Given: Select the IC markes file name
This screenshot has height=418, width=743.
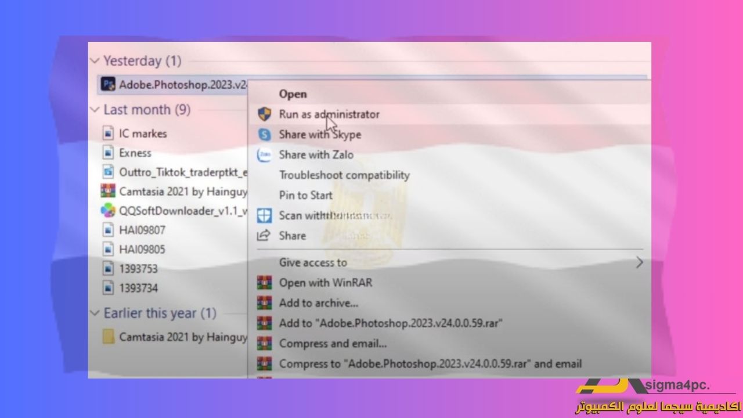Looking at the screenshot, I should 143,134.
